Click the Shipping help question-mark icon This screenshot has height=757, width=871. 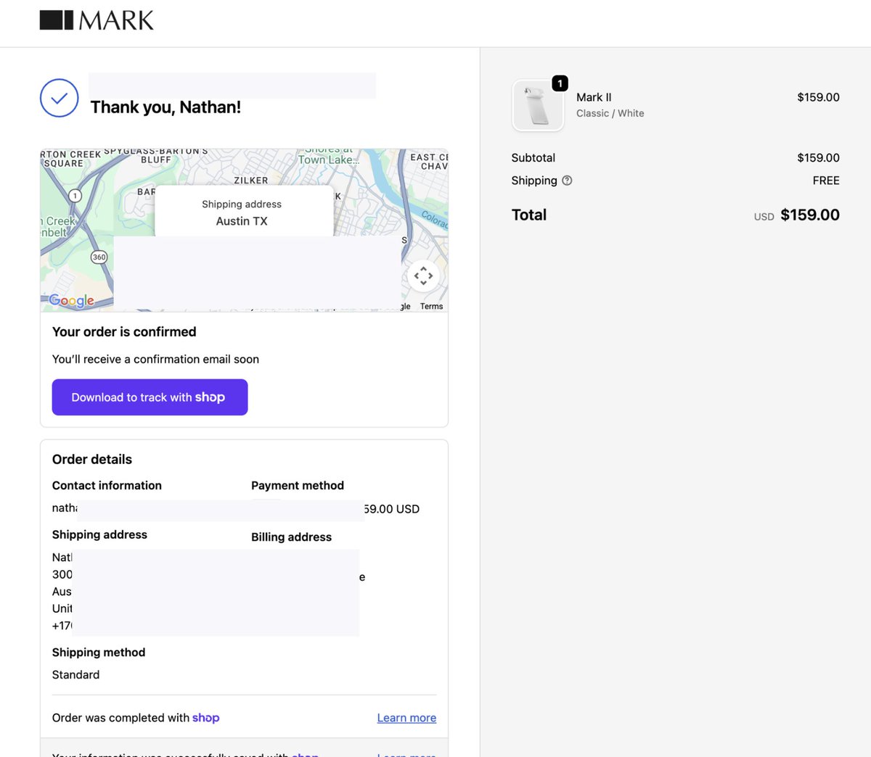567,181
